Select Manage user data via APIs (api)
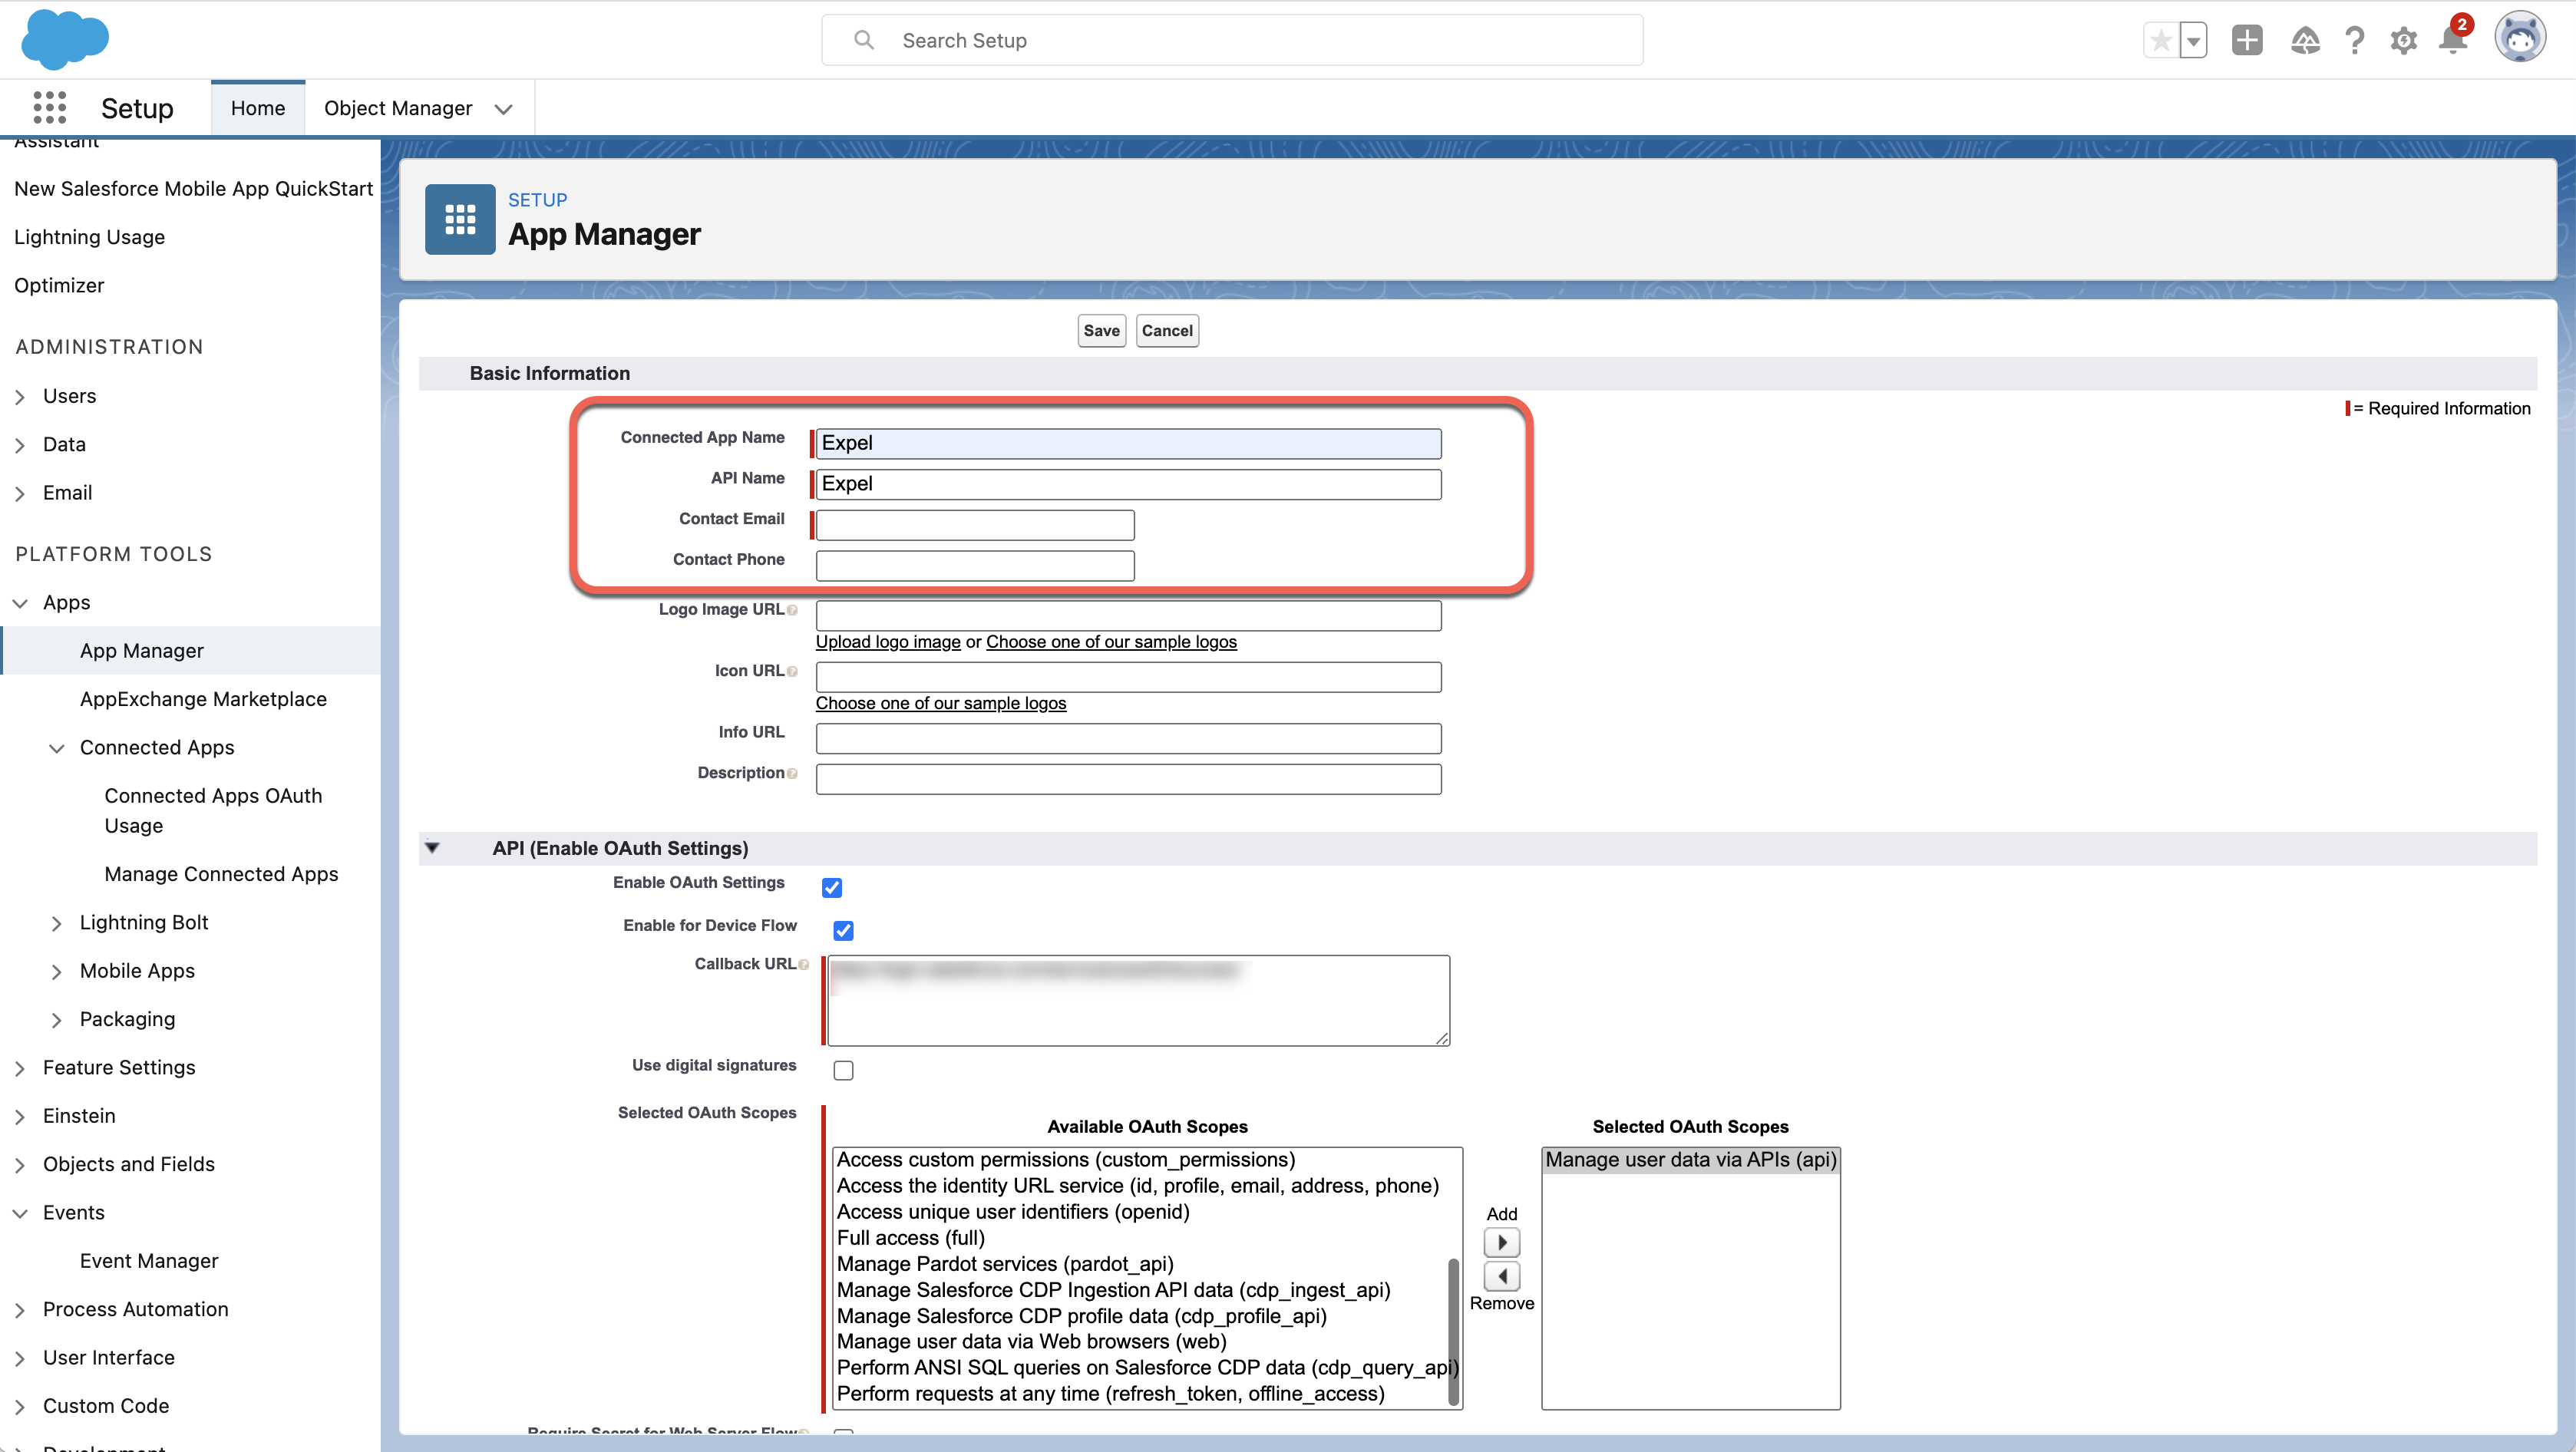Image resolution: width=2576 pixels, height=1452 pixels. pyautogui.click(x=1691, y=1160)
